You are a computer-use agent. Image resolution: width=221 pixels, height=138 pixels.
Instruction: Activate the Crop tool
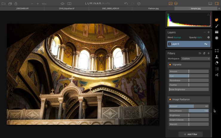(x=217, y=51)
